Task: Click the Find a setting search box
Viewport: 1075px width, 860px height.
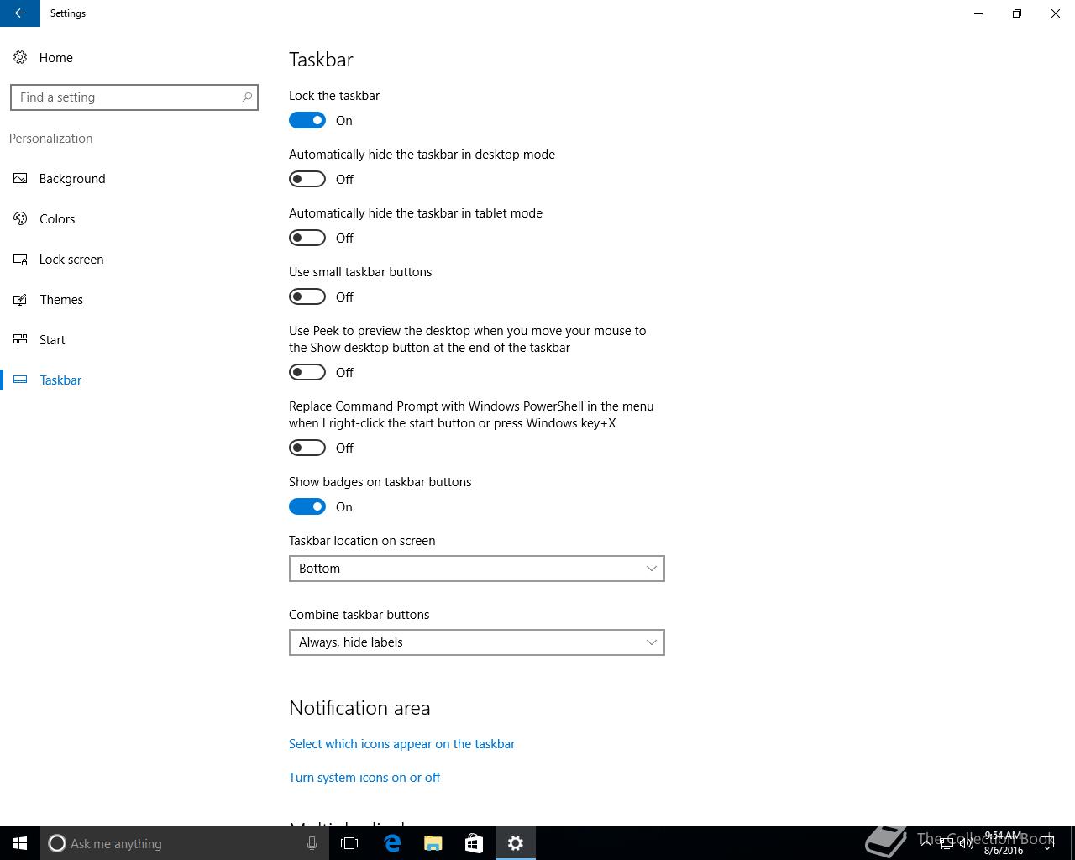Action: pyautogui.click(x=134, y=97)
